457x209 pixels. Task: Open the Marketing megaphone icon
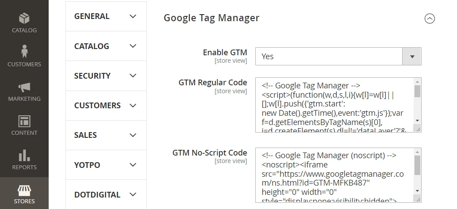coord(24,87)
